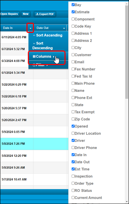Select the row dated 6/11/2024 4:05 PM
This screenshot has width=129, height=204.
click(x=14, y=37)
